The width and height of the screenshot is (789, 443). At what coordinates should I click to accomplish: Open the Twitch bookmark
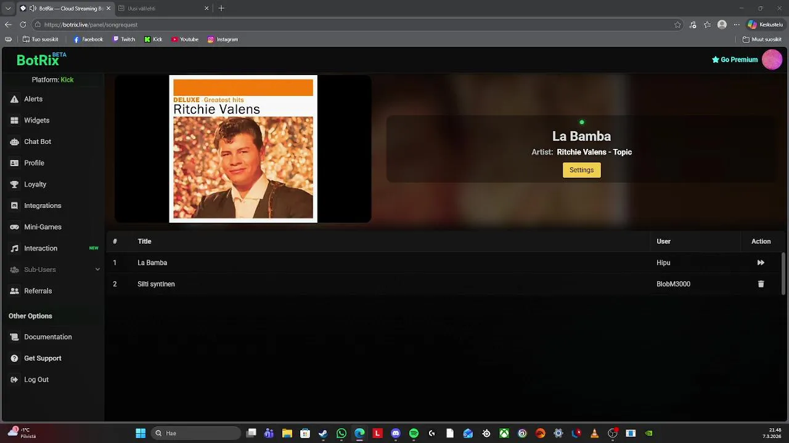click(124, 39)
